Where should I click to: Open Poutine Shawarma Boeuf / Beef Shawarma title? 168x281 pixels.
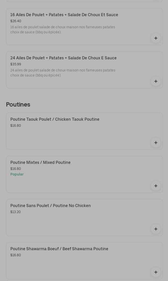click(59, 249)
